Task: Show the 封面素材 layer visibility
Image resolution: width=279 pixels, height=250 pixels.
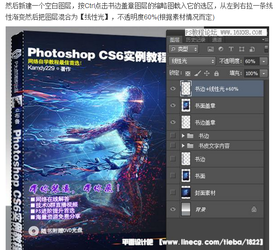Action: [x=173, y=193]
